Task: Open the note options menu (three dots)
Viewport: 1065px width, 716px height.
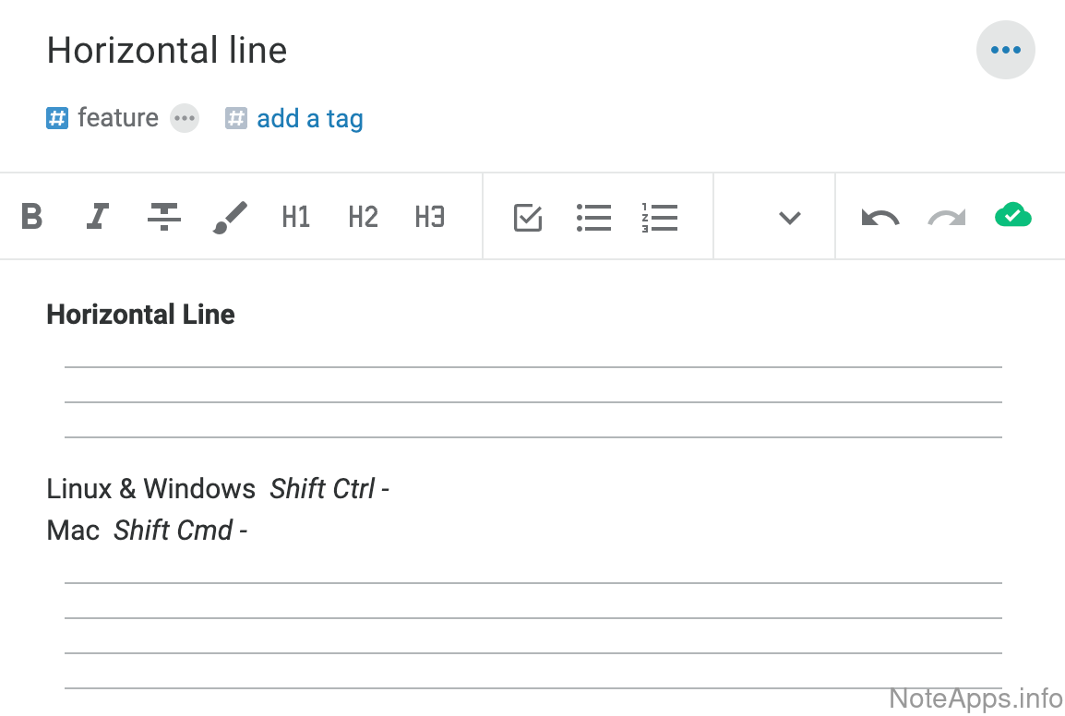Action: [1005, 50]
